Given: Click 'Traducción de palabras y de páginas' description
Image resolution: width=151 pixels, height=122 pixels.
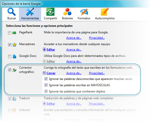Looking at the screenshot, I should [x=79, y=98].
